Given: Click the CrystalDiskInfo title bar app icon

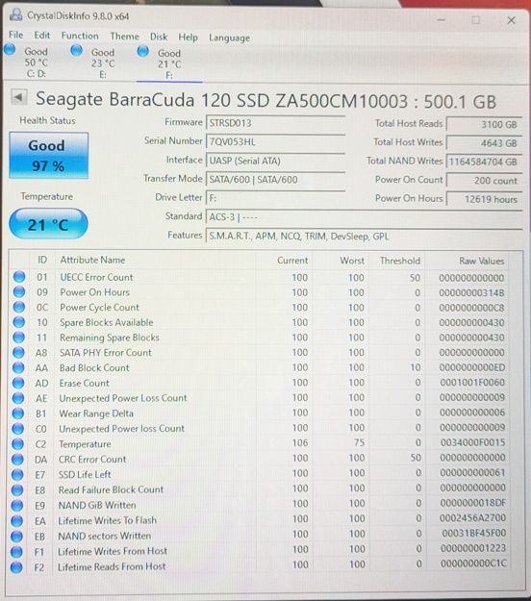Looking at the screenshot, I should click(16, 14).
